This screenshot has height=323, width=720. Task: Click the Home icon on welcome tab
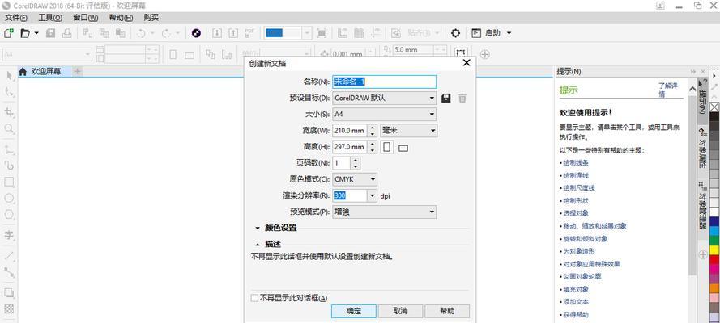click(x=23, y=71)
